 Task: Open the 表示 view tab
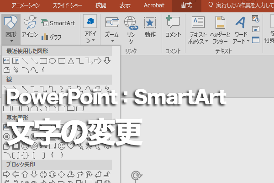point(125,5)
